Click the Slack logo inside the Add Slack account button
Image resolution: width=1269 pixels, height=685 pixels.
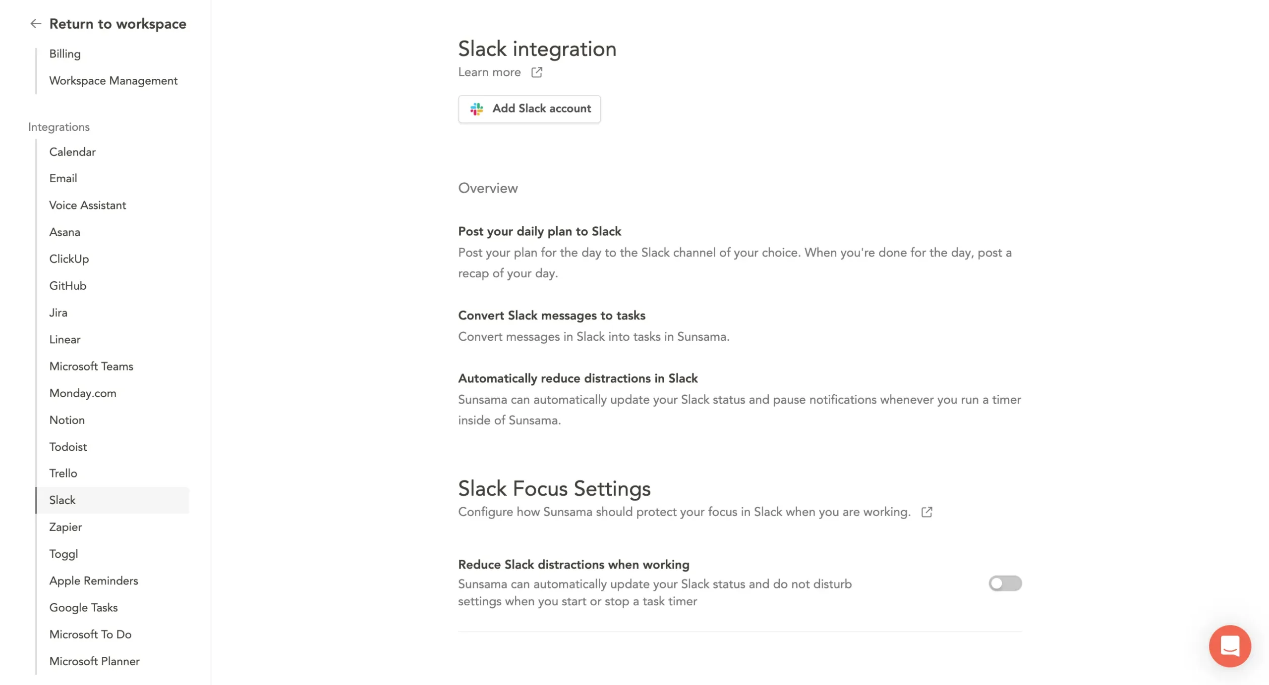tap(477, 108)
